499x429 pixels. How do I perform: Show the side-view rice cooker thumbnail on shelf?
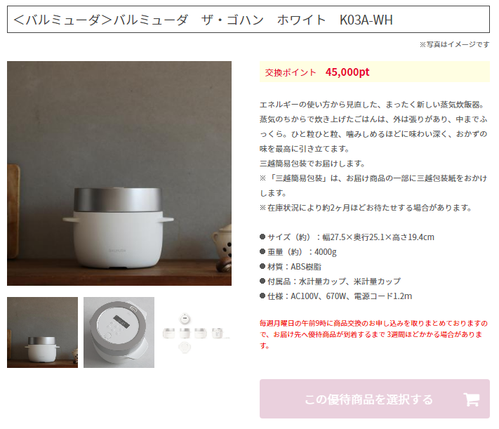pos(42,333)
